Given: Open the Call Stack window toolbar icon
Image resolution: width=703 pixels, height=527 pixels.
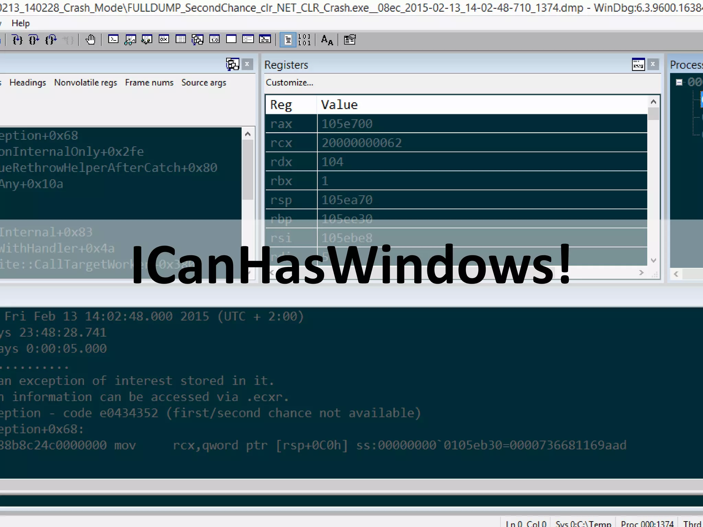Looking at the screenshot, I should click(197, 39).
